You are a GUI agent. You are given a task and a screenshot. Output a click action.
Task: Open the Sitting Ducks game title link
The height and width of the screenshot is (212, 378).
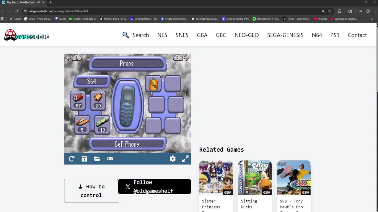(249, 204)
